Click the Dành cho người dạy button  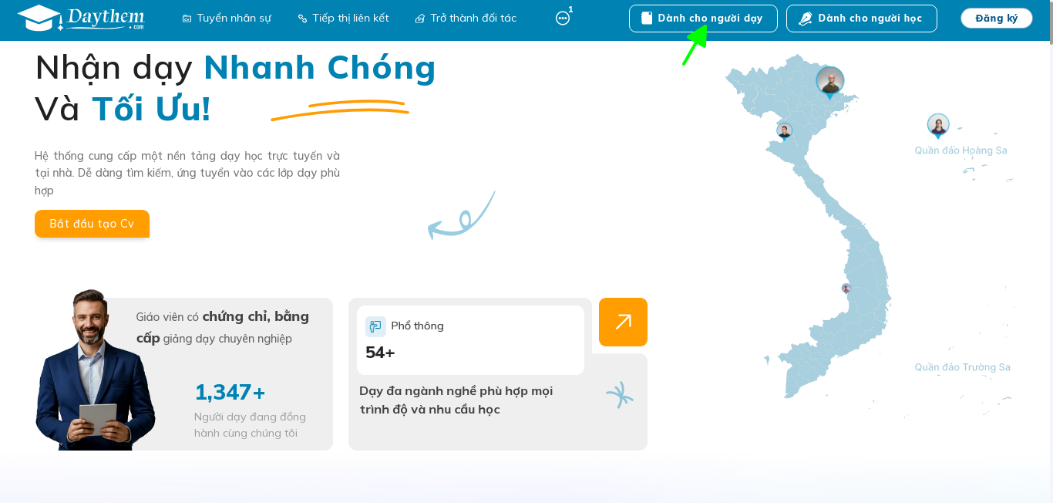pos(703,19)
